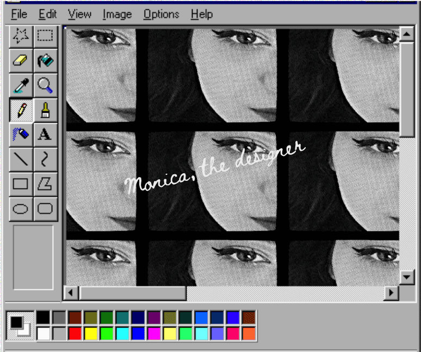The height and width of the screenshot is (352, 421).
Task: Open the Image menu
Action: coord(117,14)
